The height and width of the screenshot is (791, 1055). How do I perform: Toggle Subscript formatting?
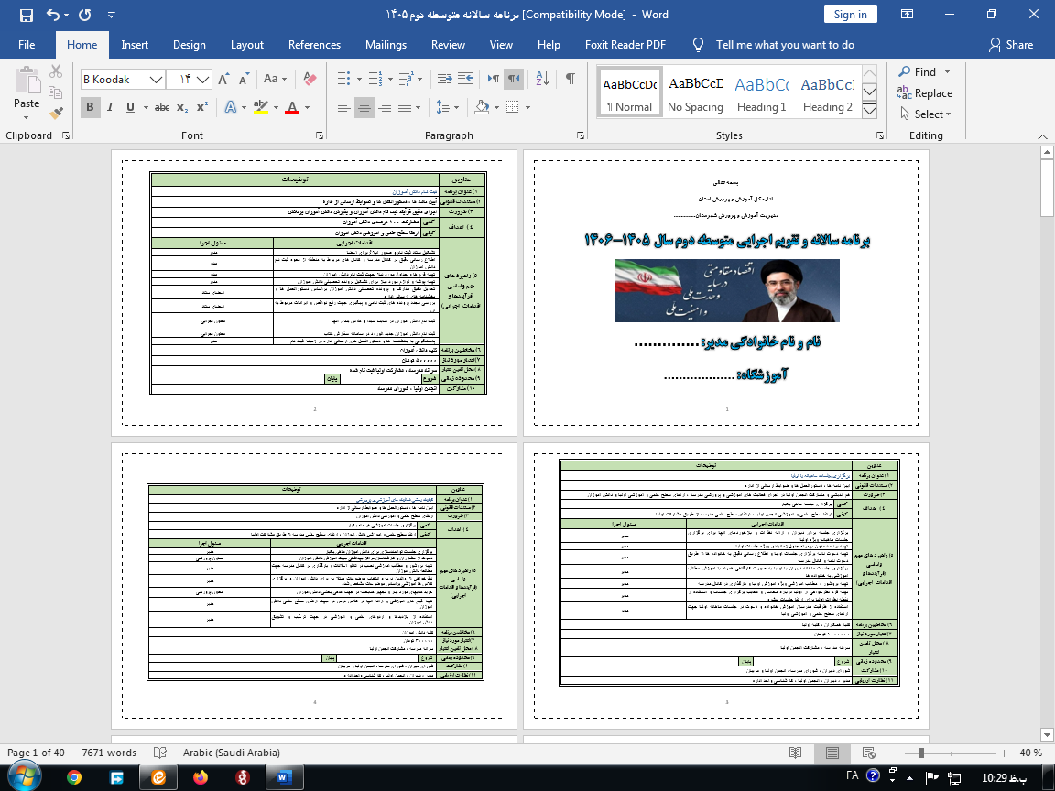coord(182,107)
